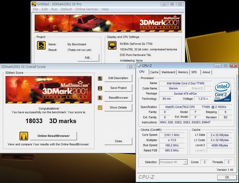Click the Name field Intel Mobile Core 2 Duo T7400
Image resolution: width=239 pixels, height=183 pixels.
(x=185, y=83)
